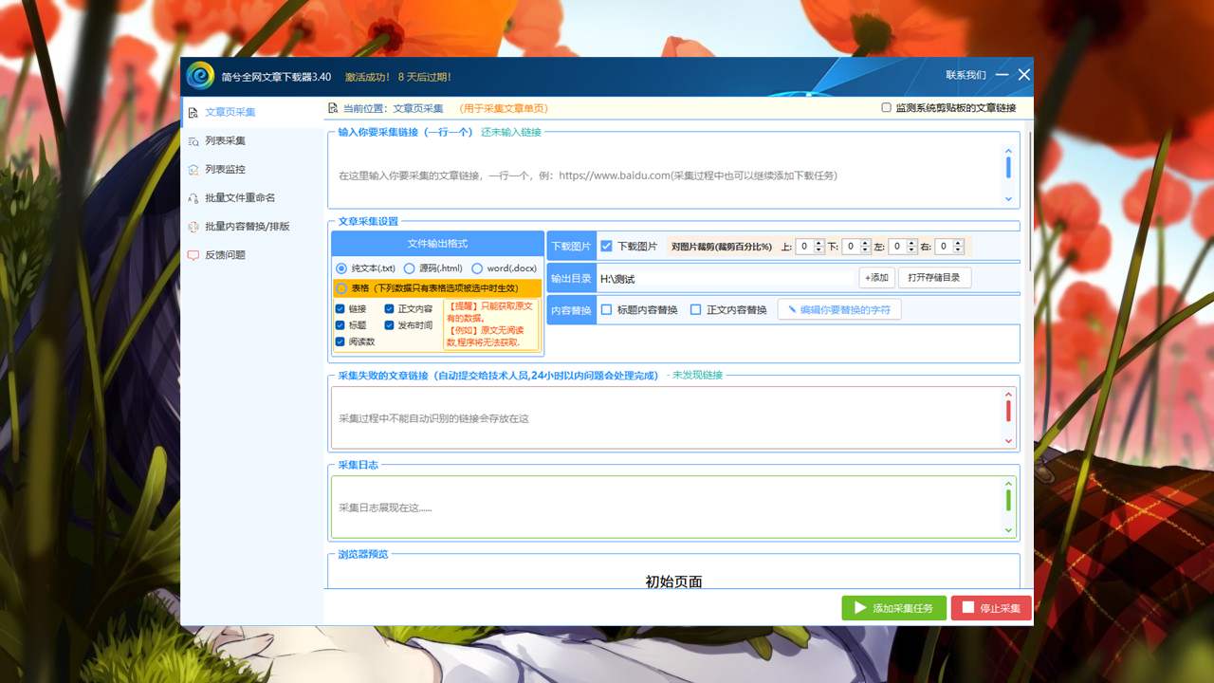This screenshot has width=1214, height=683.
Task: Click into the article link input area
Action: [667, 175]
